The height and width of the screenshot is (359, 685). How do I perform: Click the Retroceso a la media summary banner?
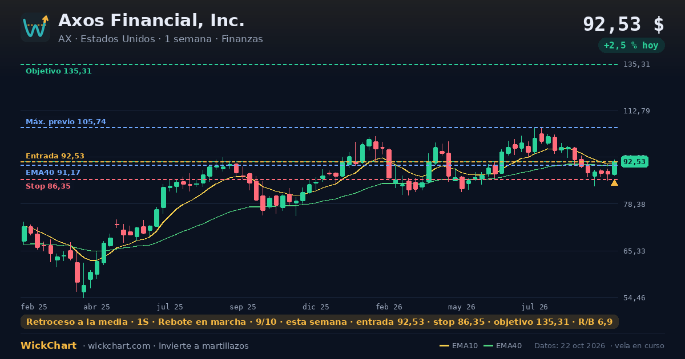coord(320,322)
